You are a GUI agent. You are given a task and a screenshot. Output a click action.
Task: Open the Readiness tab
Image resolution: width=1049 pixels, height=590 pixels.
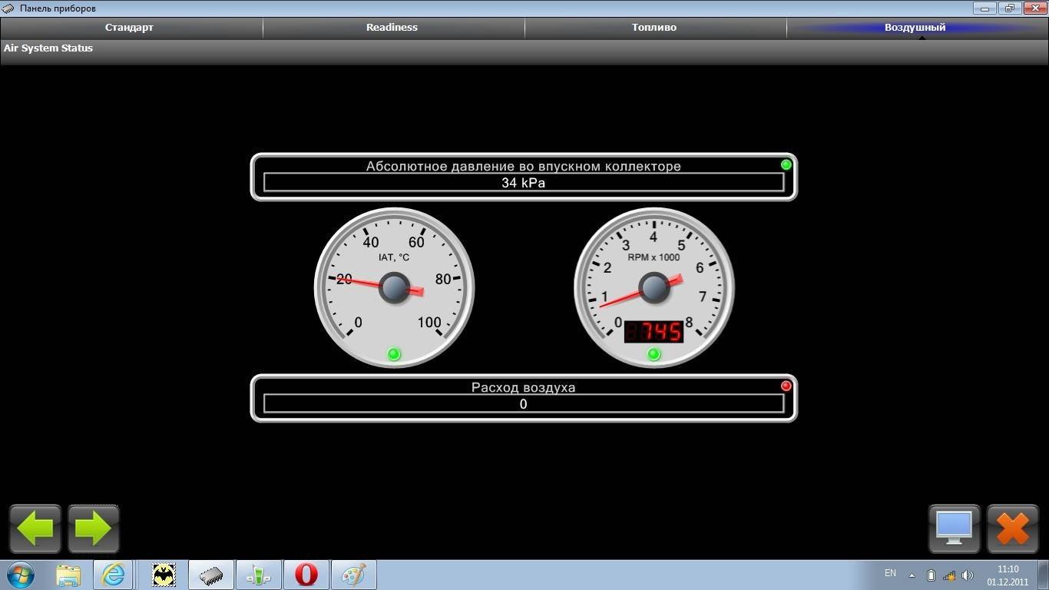tap(392, 28)
